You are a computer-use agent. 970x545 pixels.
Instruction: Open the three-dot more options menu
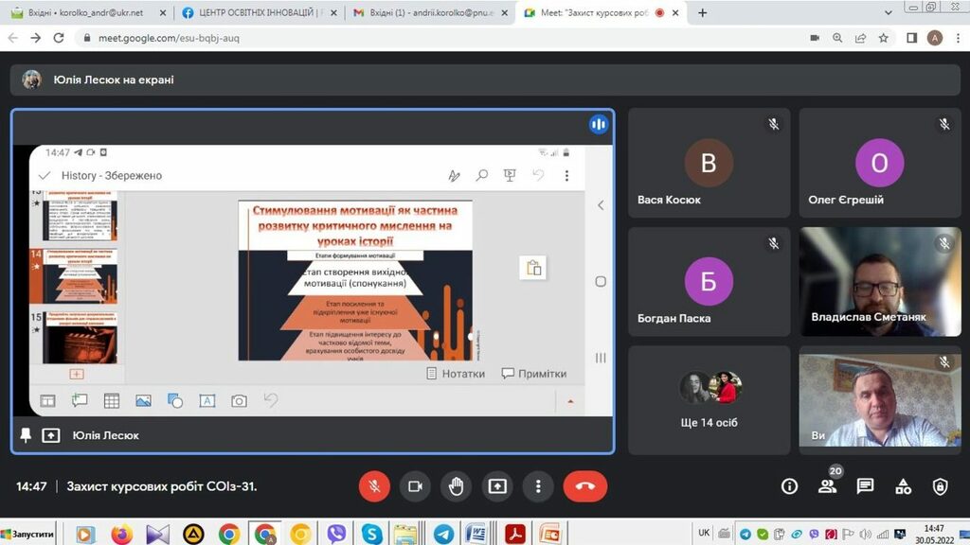click(538, 486)
